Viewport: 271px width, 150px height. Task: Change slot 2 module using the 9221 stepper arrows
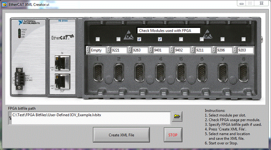pos(108,50)
